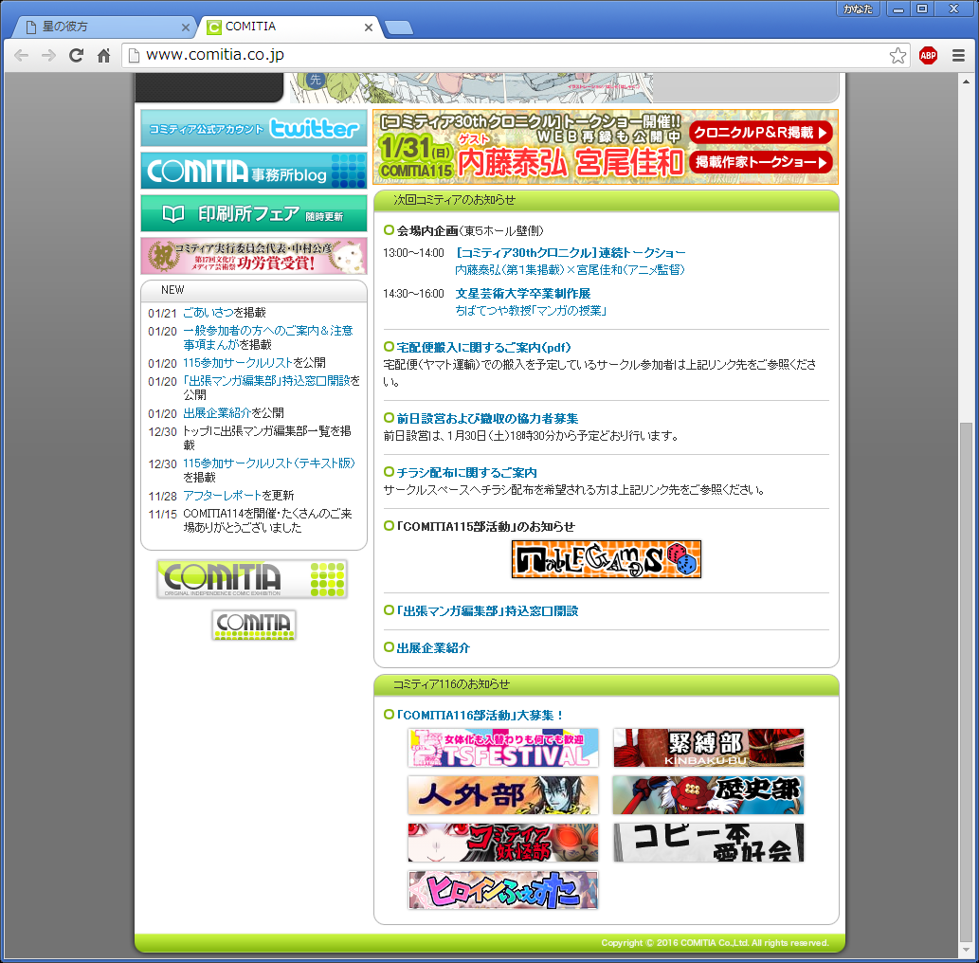
Task: Click the コピー本愛好会 banner
Action: click(708, 843)
